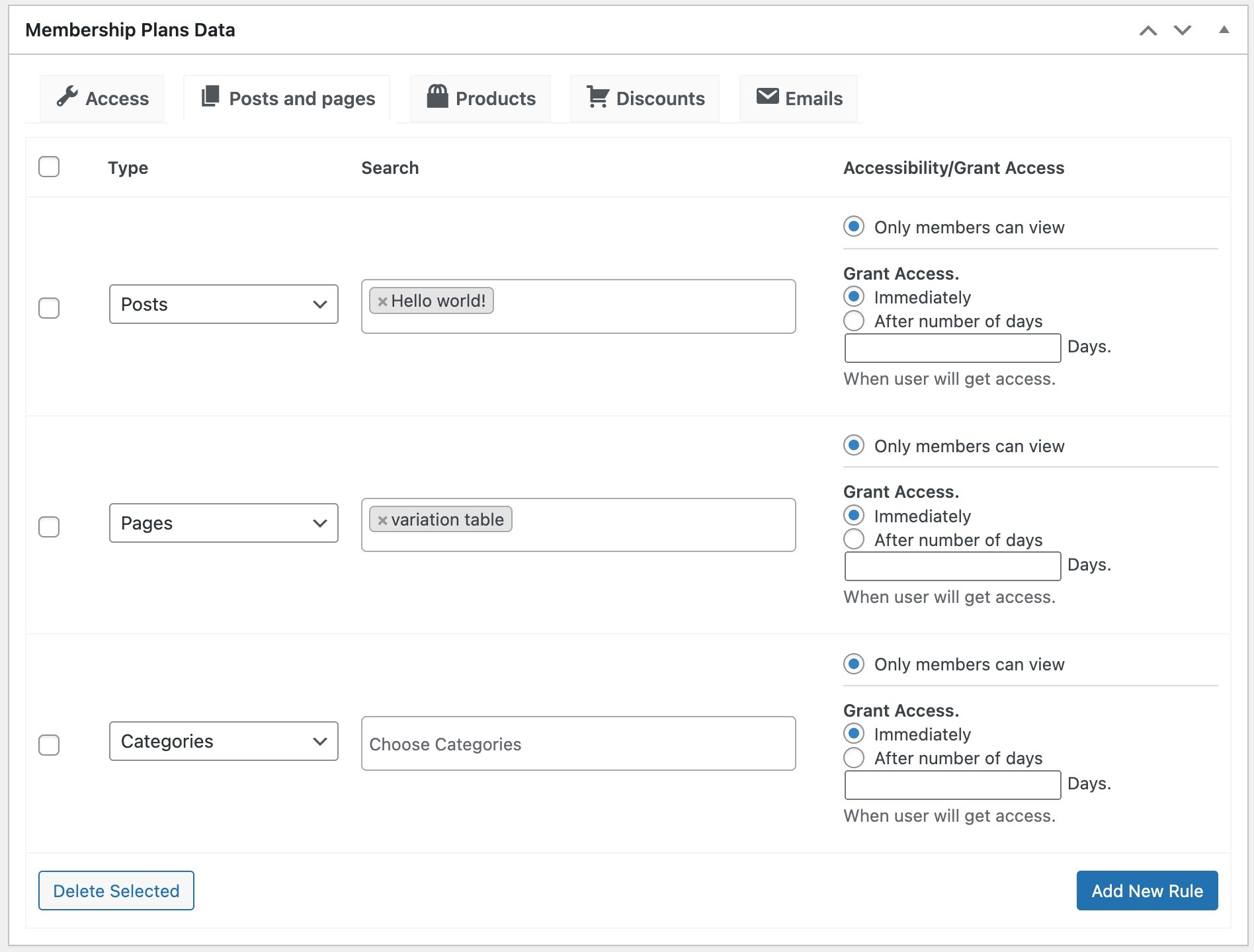Screen dimensions: 1254x952
Task: Select 'Immediately' radio in the Pages rule
Action: (854, 516)
